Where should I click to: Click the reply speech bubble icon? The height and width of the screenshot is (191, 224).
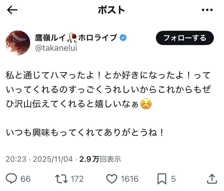coord(12,178)
